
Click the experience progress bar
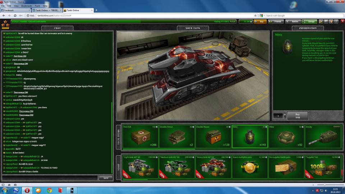[123, 22]
